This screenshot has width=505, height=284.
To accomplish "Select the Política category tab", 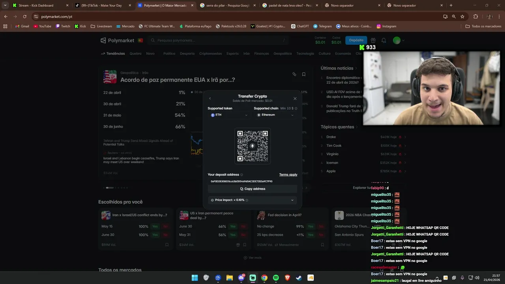I will [169, 54].
